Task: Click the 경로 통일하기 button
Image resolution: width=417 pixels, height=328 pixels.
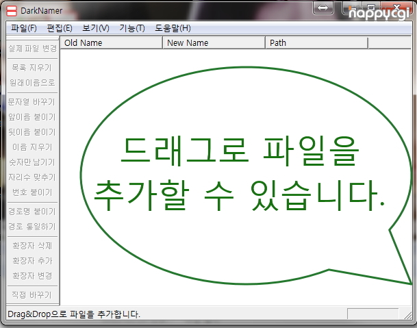Action: pyautogui.click(x=32, y=227)
